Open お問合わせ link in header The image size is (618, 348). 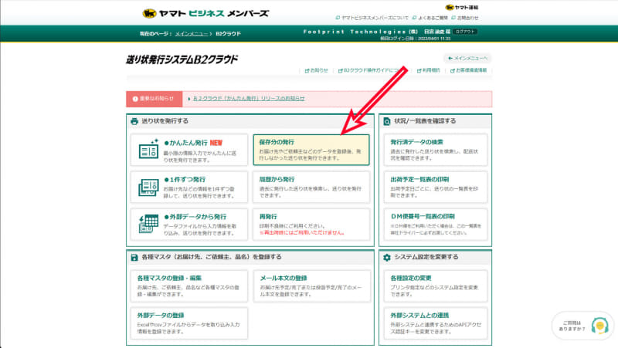(465, 18)
